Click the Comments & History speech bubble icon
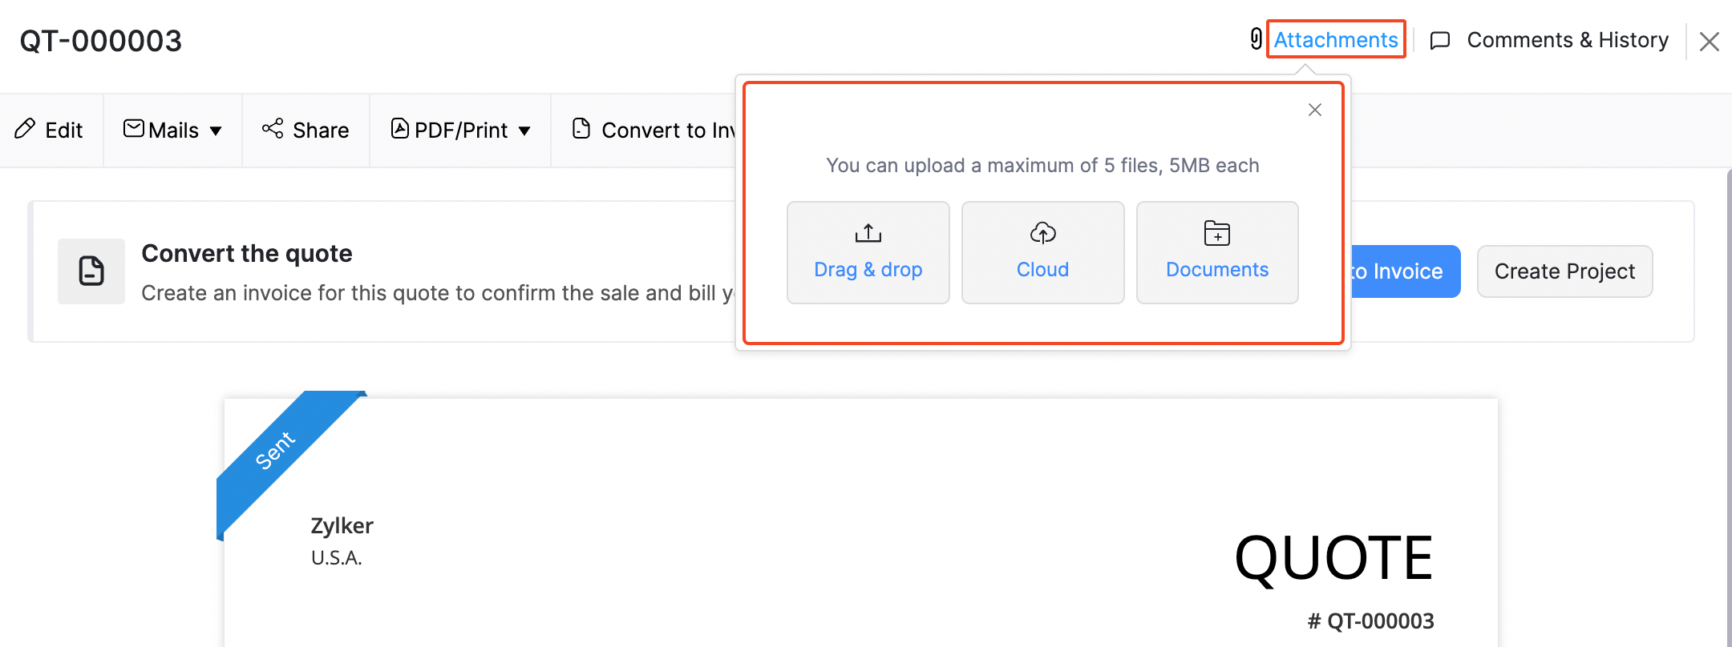 coord(1440,41)
